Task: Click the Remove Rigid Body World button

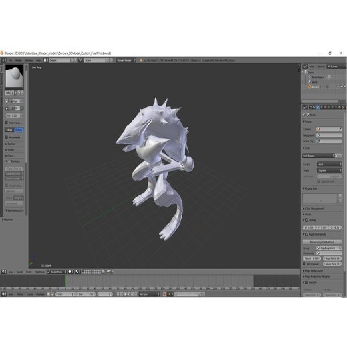Action: point(322,242)
